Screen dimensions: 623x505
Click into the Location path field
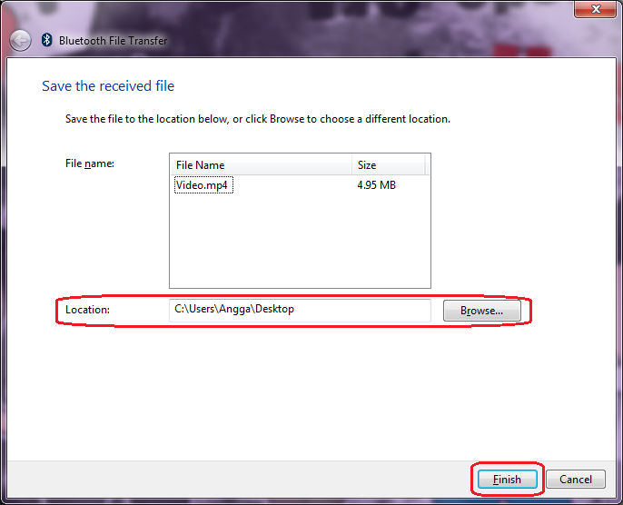[300, 311]
